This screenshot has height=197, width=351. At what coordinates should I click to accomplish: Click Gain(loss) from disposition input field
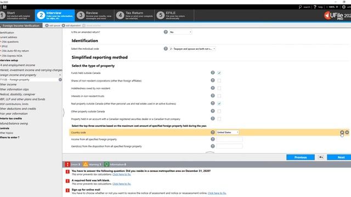(x=229, y=146)
